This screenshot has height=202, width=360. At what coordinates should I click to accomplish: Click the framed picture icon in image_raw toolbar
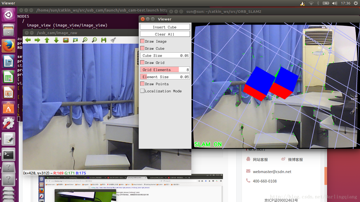(x=66, y=40)
